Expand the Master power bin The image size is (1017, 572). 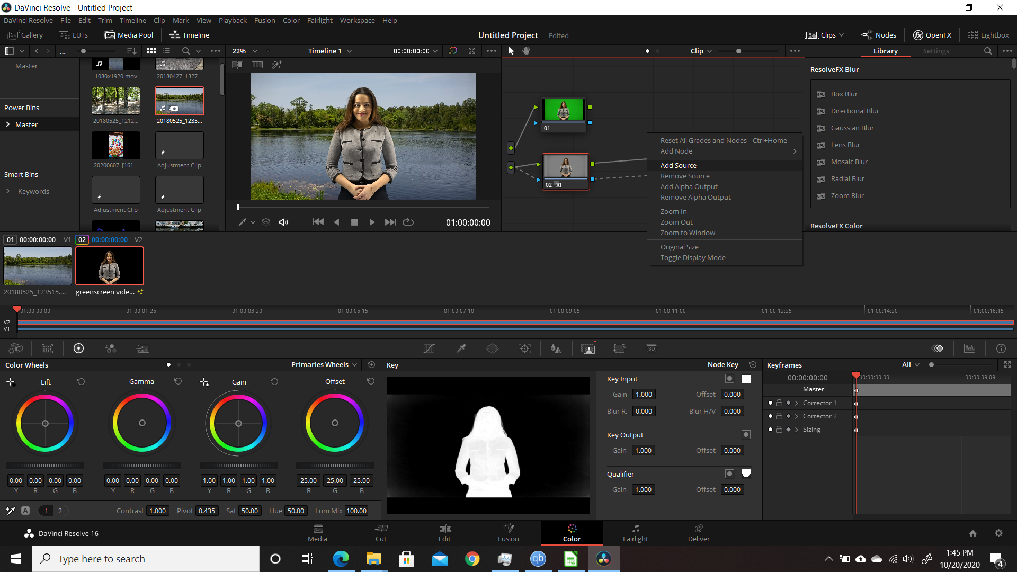tap(8, 124)
